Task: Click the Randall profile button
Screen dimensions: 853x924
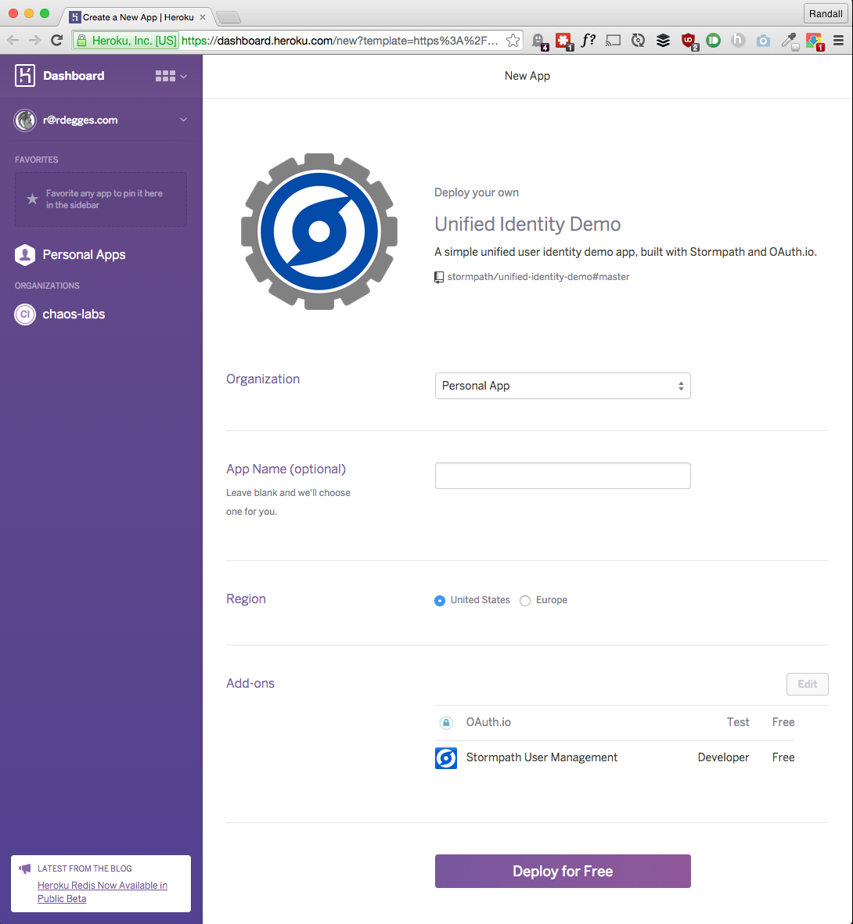Action: pyautogui.click(x=826, y=13)
